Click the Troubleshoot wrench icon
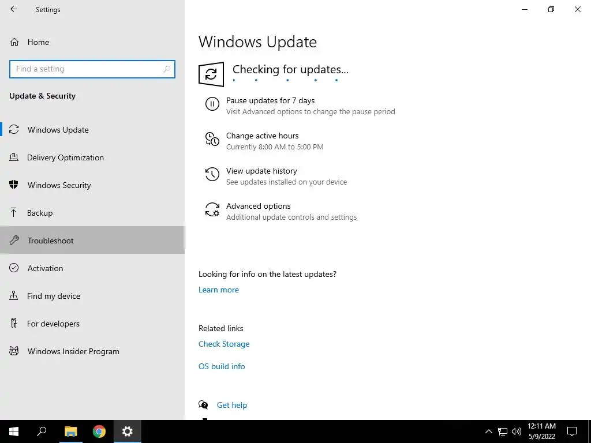This screenshot has width=591, height=443. tap(14, 240)
